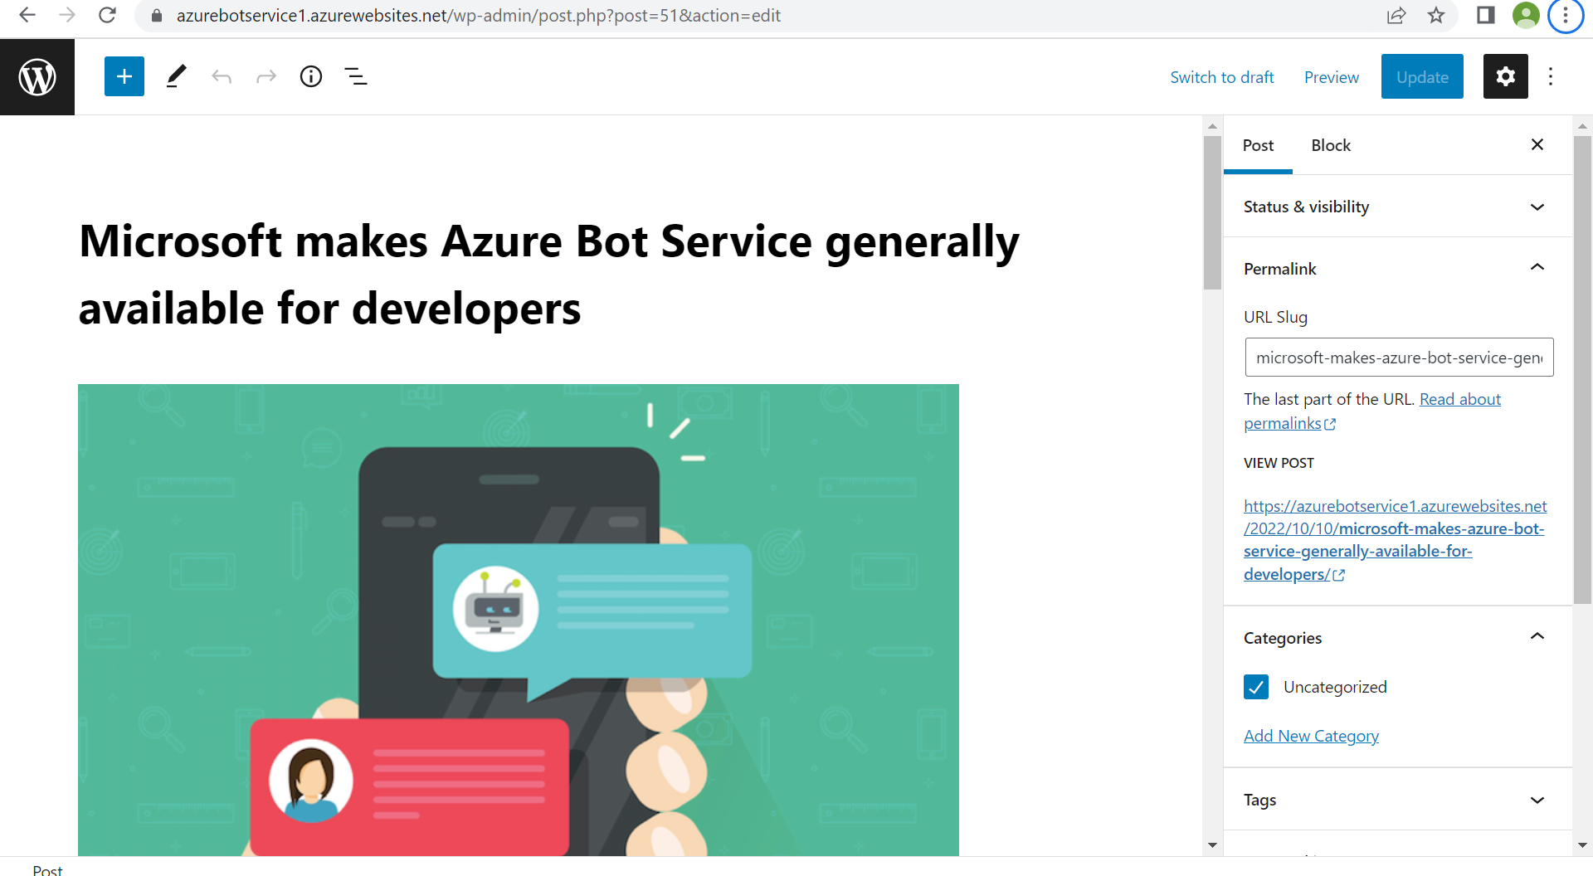Click Add New Category link
The width and height of the screenshot is (1593, 876).
tap(1311, 736)
